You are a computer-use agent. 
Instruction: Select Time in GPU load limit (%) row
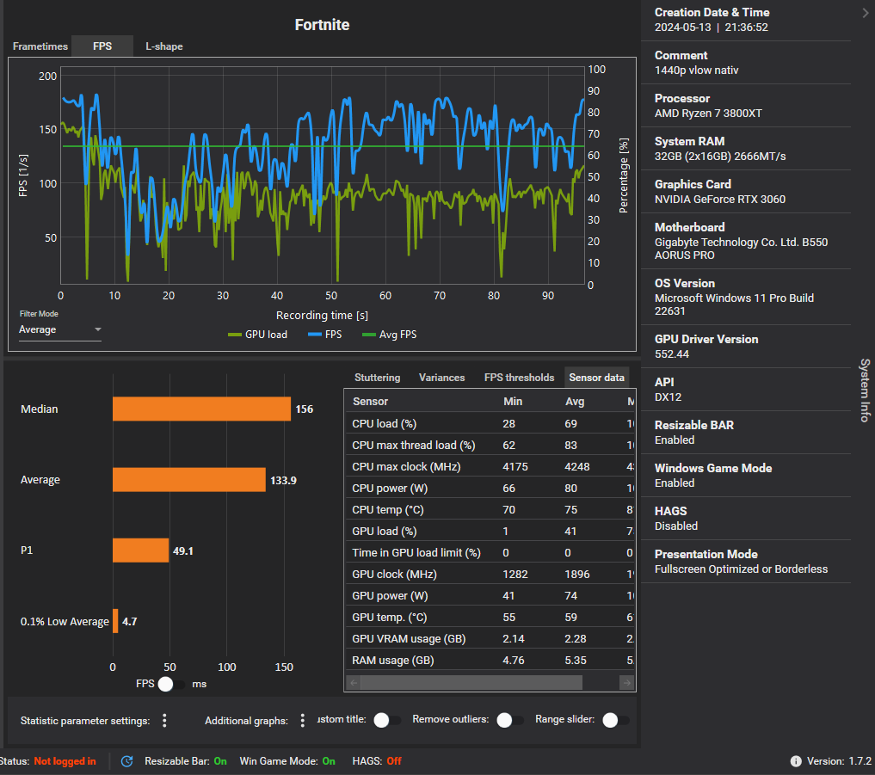[490, 552]
